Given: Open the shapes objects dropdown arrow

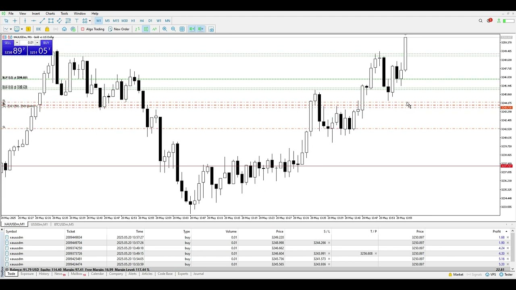Looking at the screenshot, I should (x=89, y=21).
